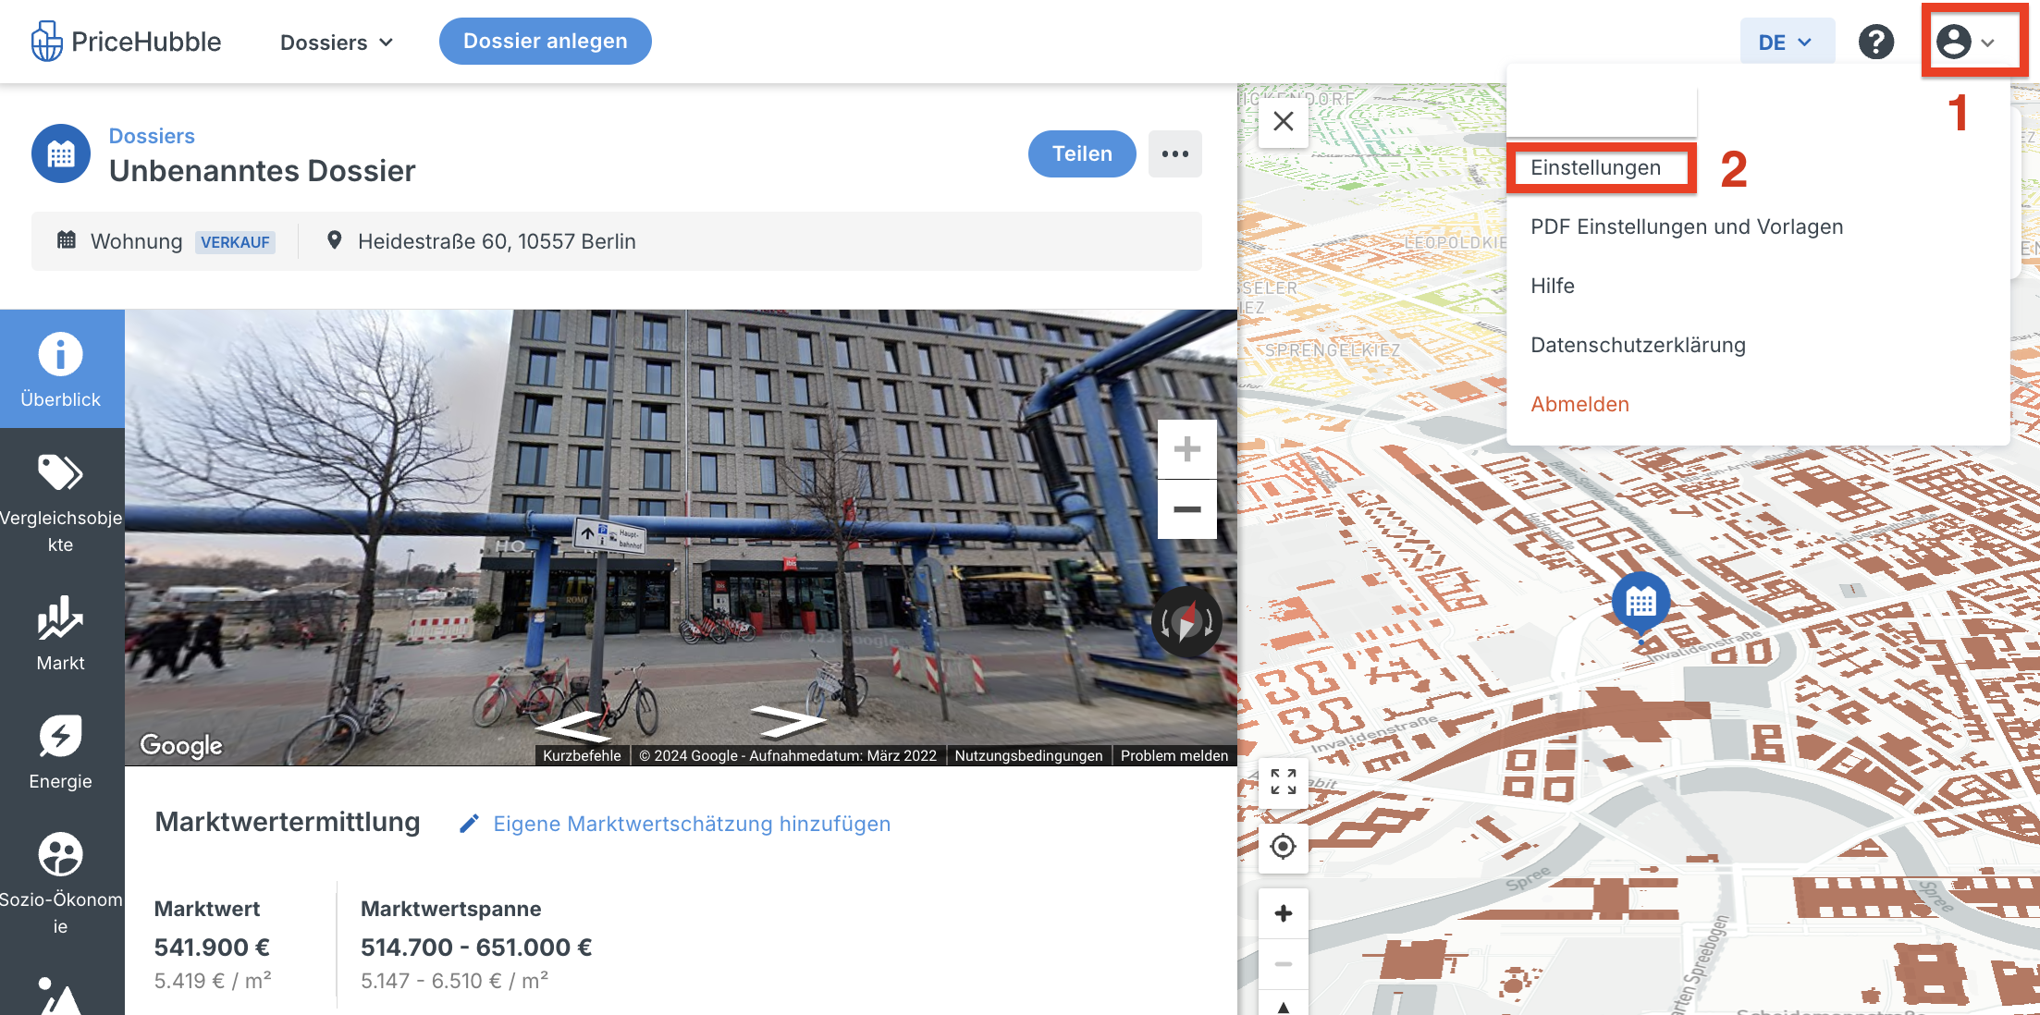
Task: Move Street View to the left arrow
Action: pos(574,726)
